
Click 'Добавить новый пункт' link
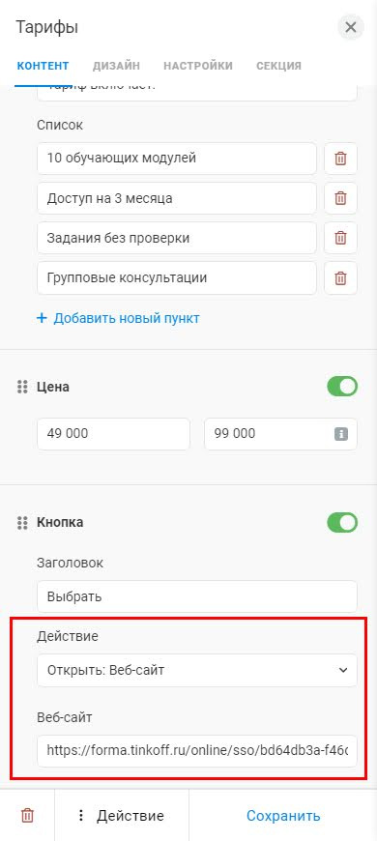pos(118,318)
